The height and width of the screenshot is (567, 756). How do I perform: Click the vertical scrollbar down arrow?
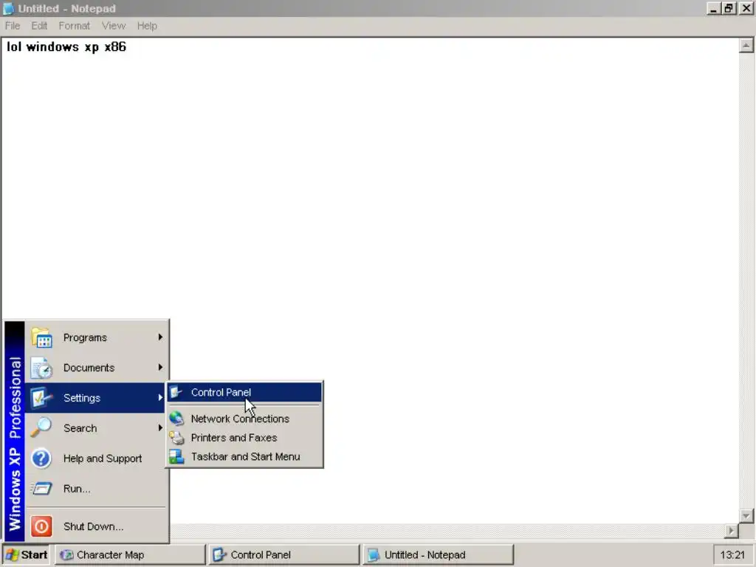coord(746,515)
